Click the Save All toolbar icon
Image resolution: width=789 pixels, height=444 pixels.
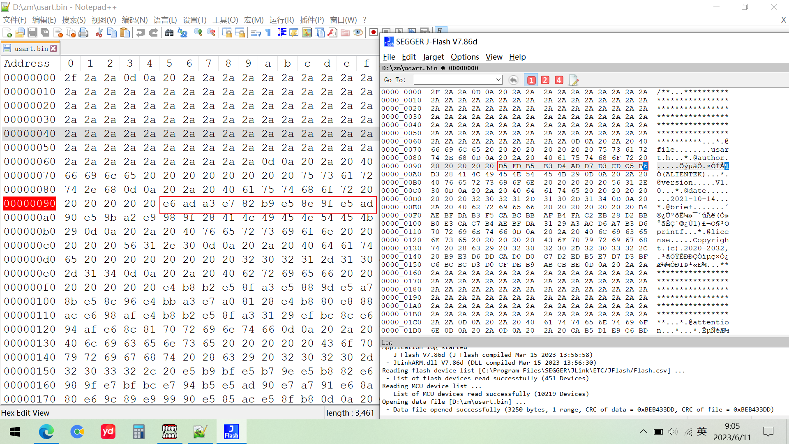[x=45, y=32]
